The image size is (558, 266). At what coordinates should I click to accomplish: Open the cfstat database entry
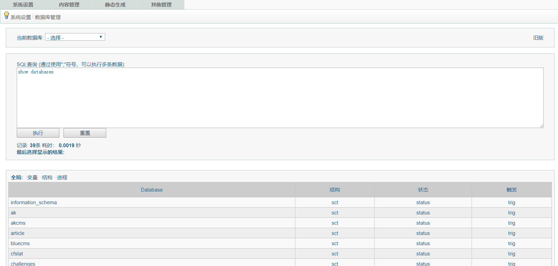pyautogui.click(x=17, y=254)
